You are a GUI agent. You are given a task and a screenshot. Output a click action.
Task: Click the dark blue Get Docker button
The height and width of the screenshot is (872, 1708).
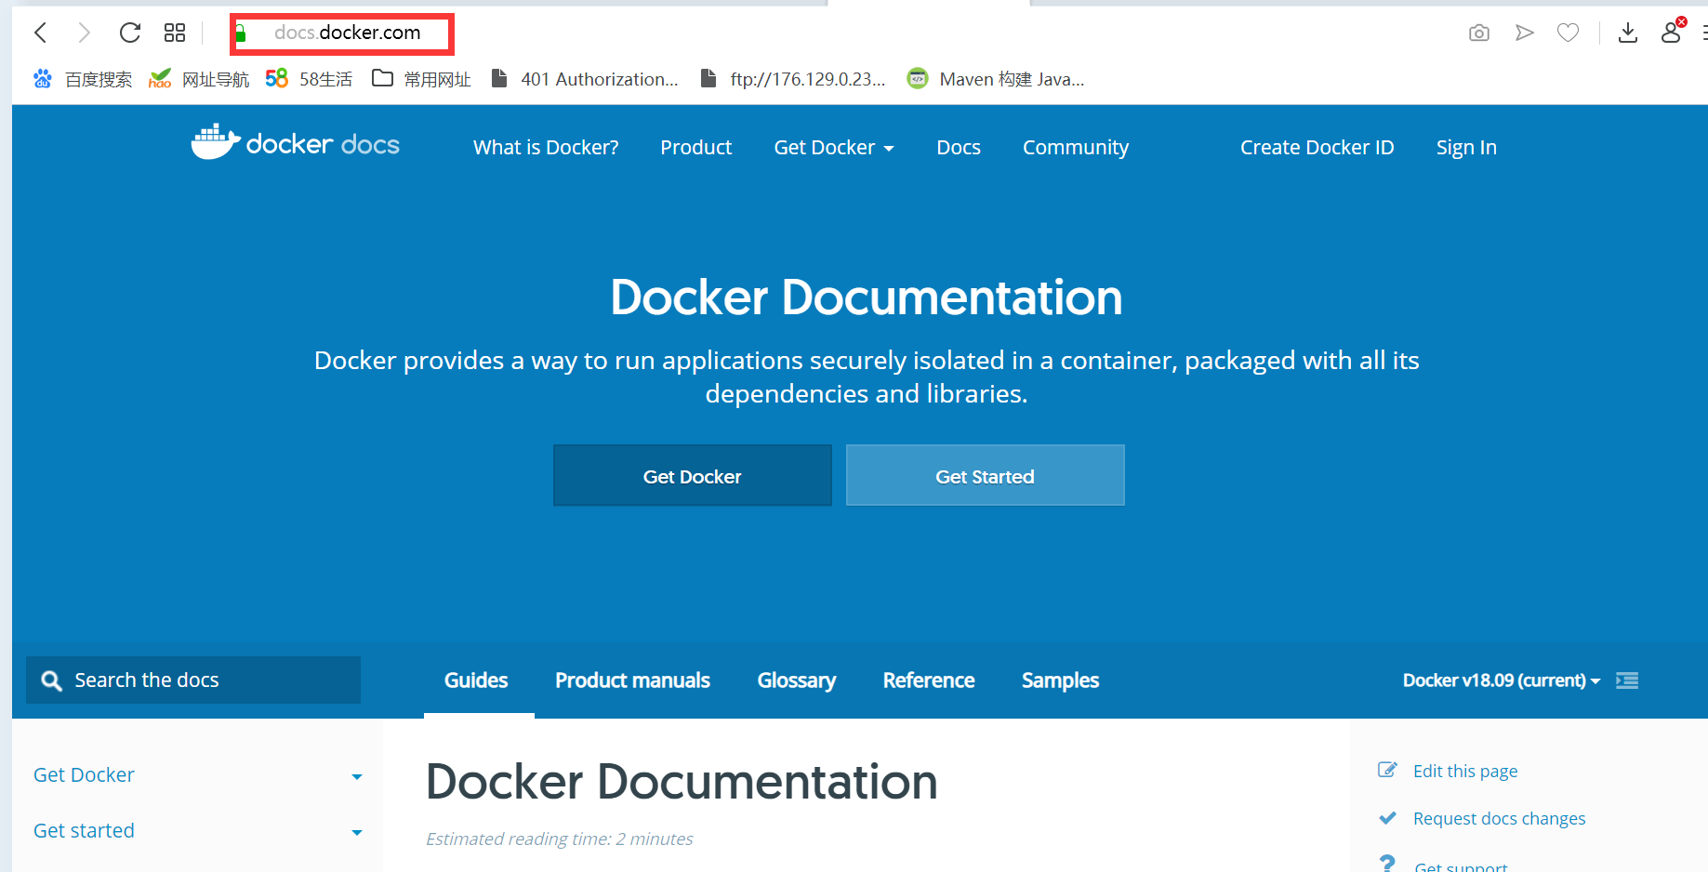[693, 475]
